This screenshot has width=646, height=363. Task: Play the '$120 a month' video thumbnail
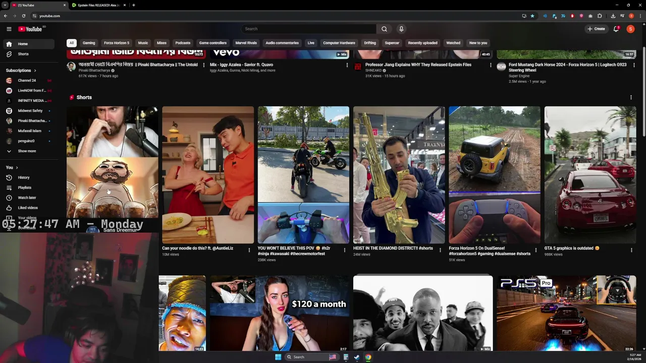click(x=279, y=313)
